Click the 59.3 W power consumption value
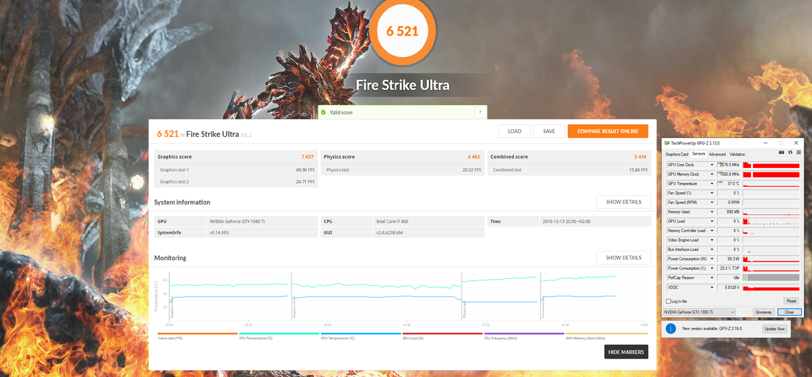Viewport: 812px width, 377px height. coord(733,259)
